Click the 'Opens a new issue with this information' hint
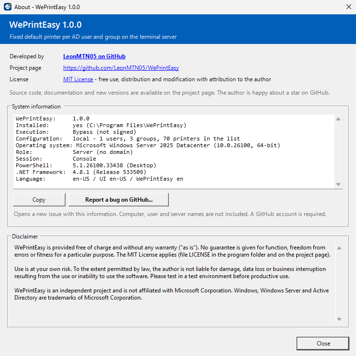 [170, 214]
